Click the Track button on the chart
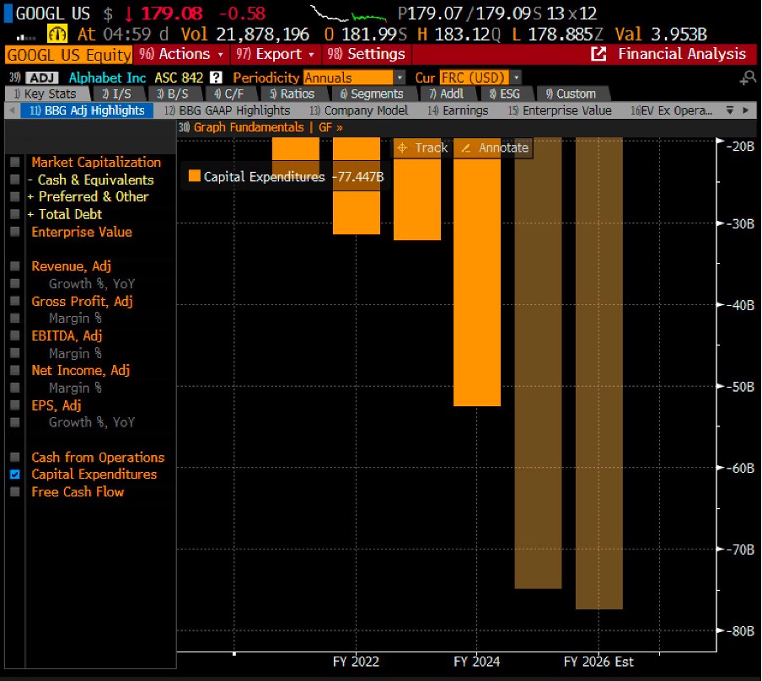This screenshot has height=681, width=762. coord(422,147)
